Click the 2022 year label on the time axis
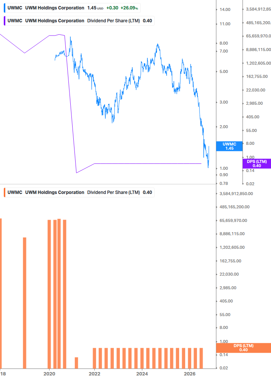271x380 pixels. click(x=94, y=374)
